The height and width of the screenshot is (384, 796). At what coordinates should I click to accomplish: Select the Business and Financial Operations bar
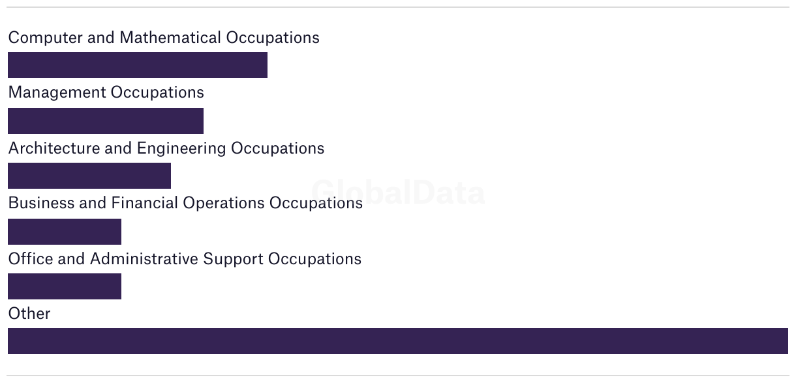click(x=65, y=232)
